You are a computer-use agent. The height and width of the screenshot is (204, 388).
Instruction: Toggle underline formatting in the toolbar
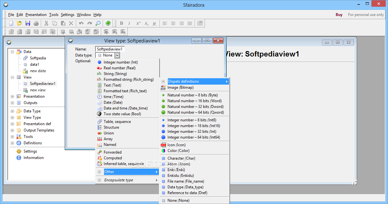[x=155, y=23]
